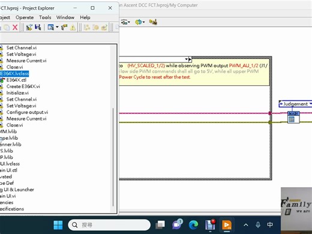The image size is (312, 234).
Task: Open the Judgement property node dropdown
Action: point(310,104)
